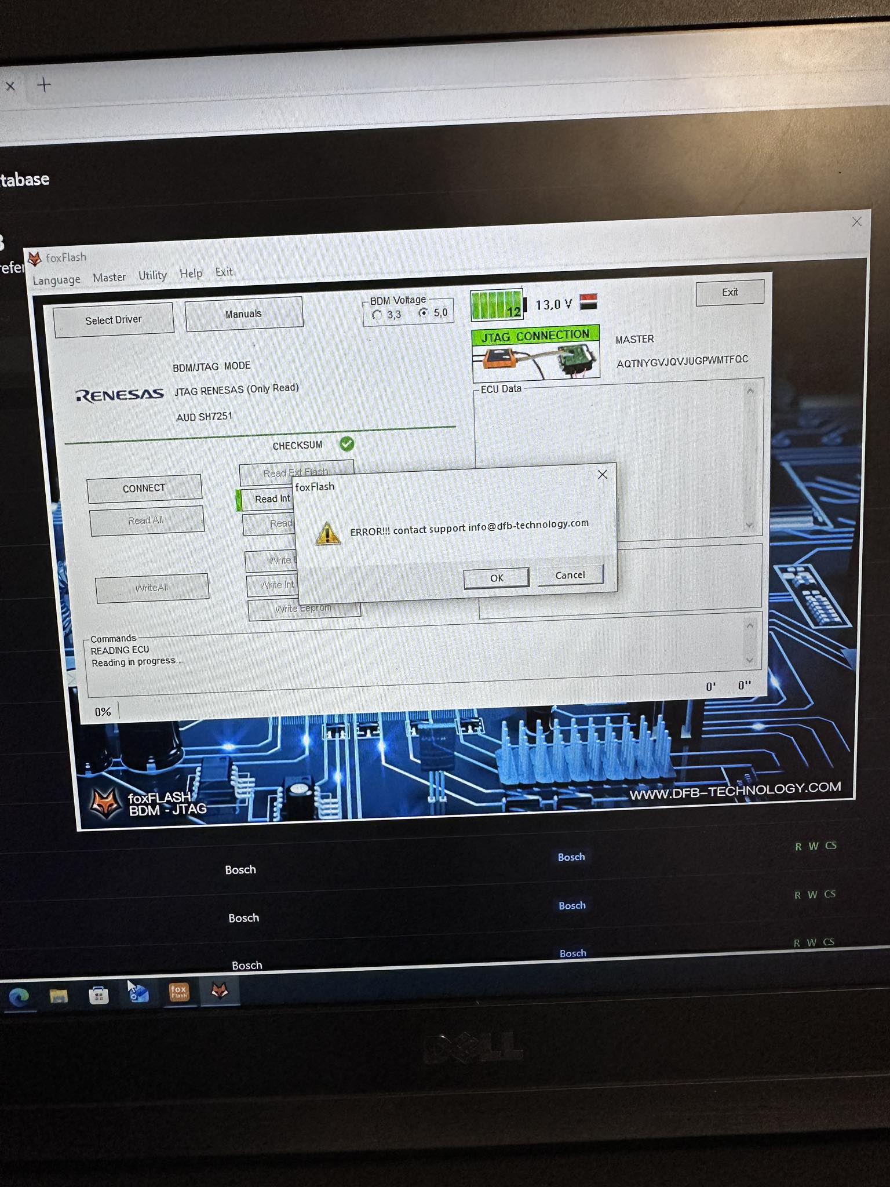Screen dimensions: 890x1187
Task: Select the 5,0 BDM voltage radio
Action: pyautogui.click(x=424, y=313)
